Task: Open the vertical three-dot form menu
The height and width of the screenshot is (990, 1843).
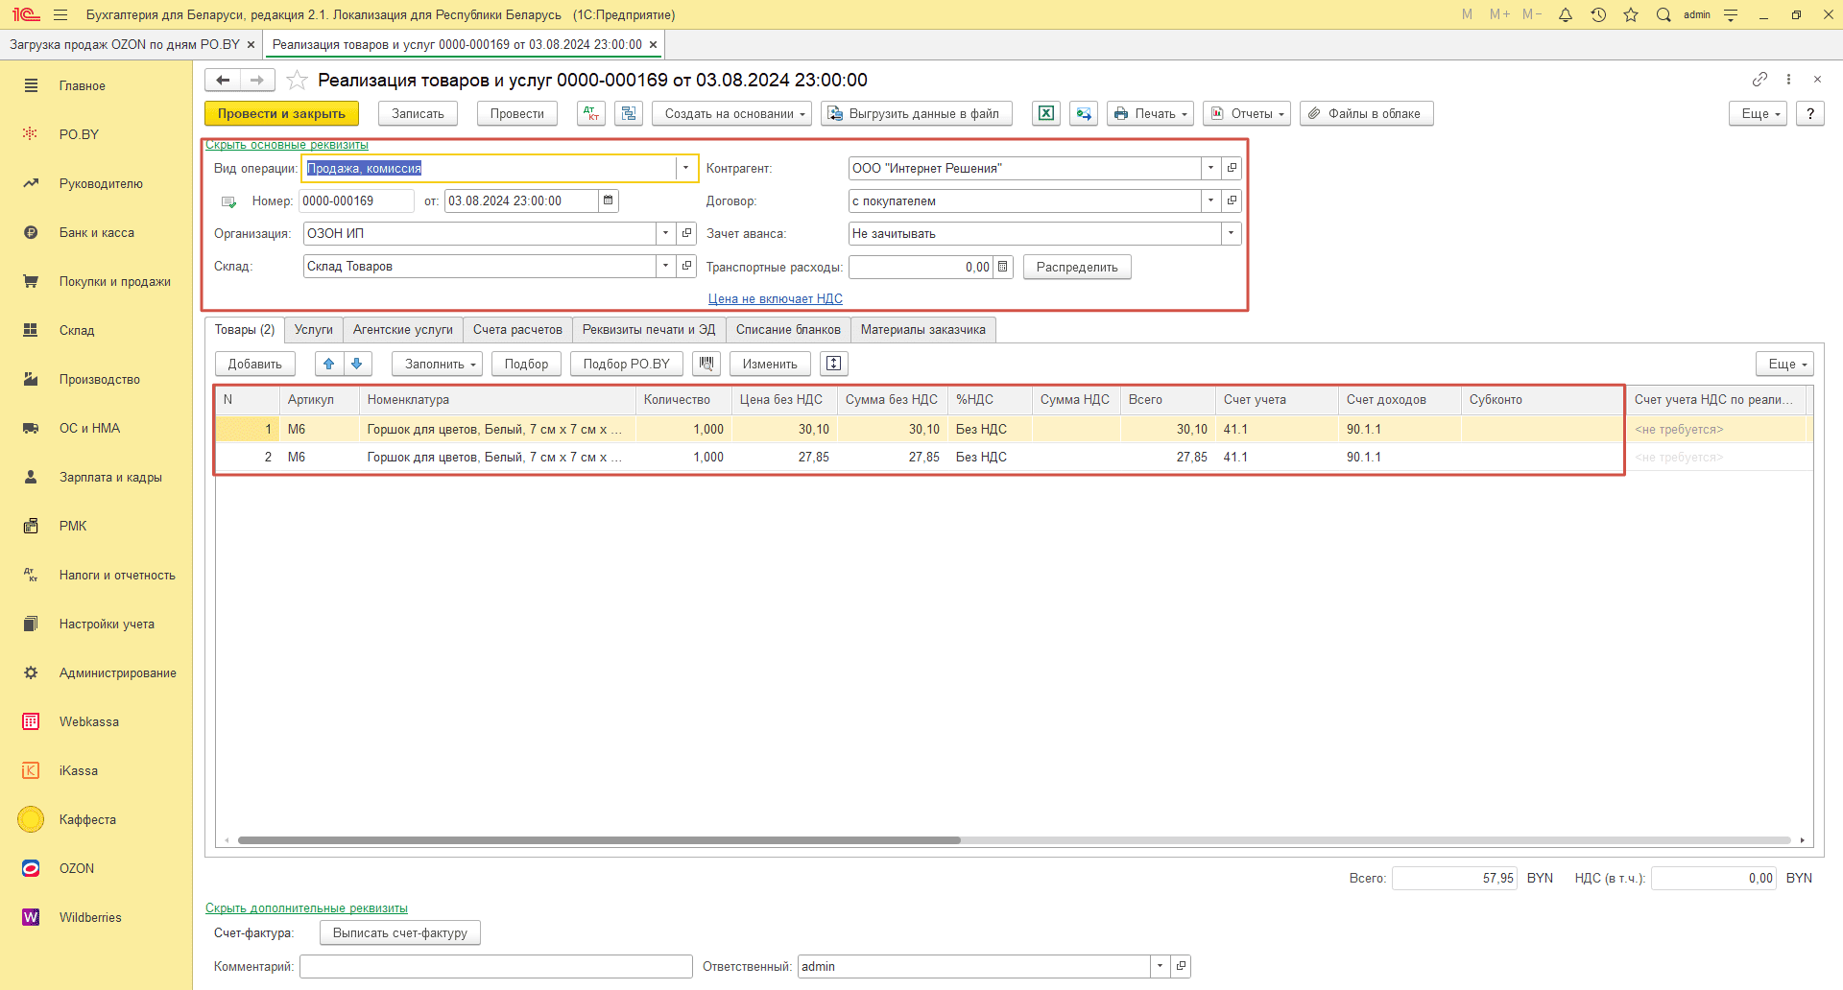Action: pyautogui.click(x=1788, y=79)
